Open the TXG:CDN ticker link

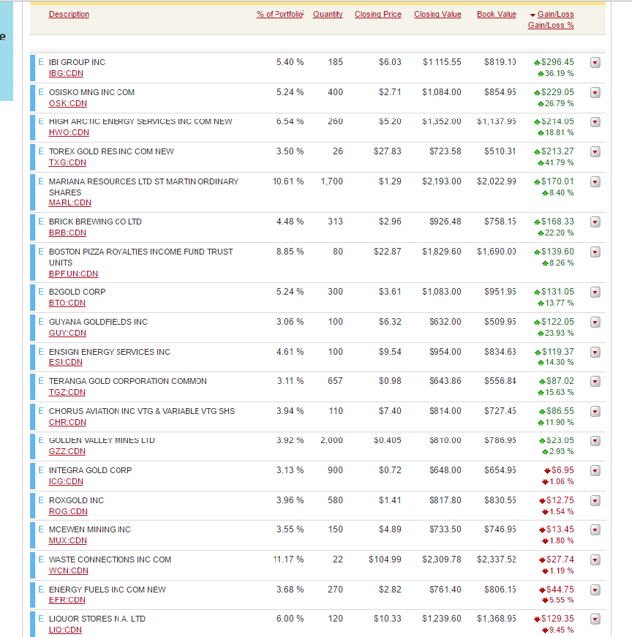67,163
